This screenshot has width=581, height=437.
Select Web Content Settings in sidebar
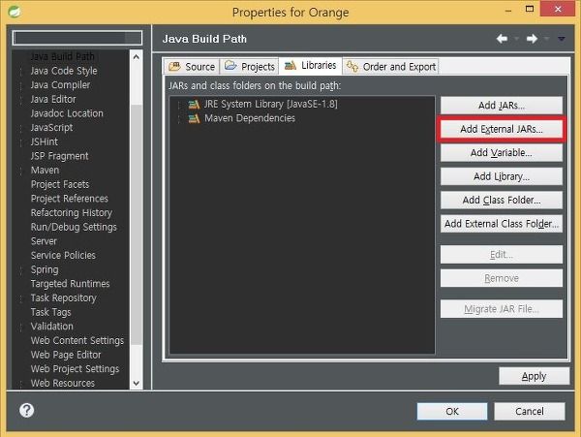77,341
